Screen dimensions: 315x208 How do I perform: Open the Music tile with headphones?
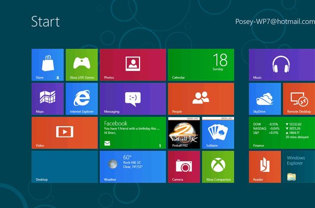tap(282, 64)
